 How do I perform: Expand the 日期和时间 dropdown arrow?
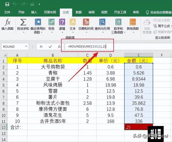point(87,32)
